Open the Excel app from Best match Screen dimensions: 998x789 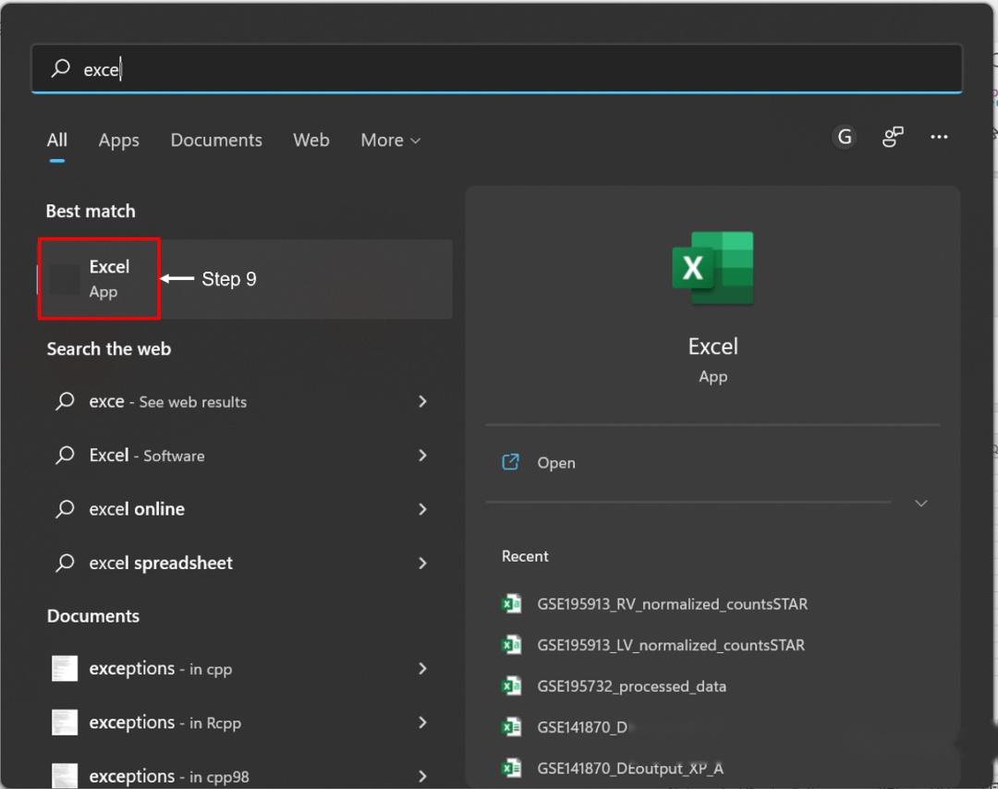tap(98, 277)
